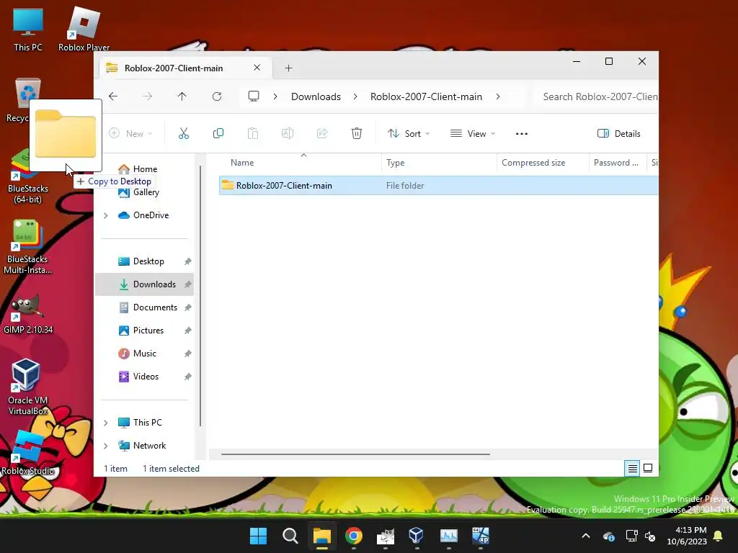Open the notification bell icon
This screenshot has height=553, width=738.
719,536
